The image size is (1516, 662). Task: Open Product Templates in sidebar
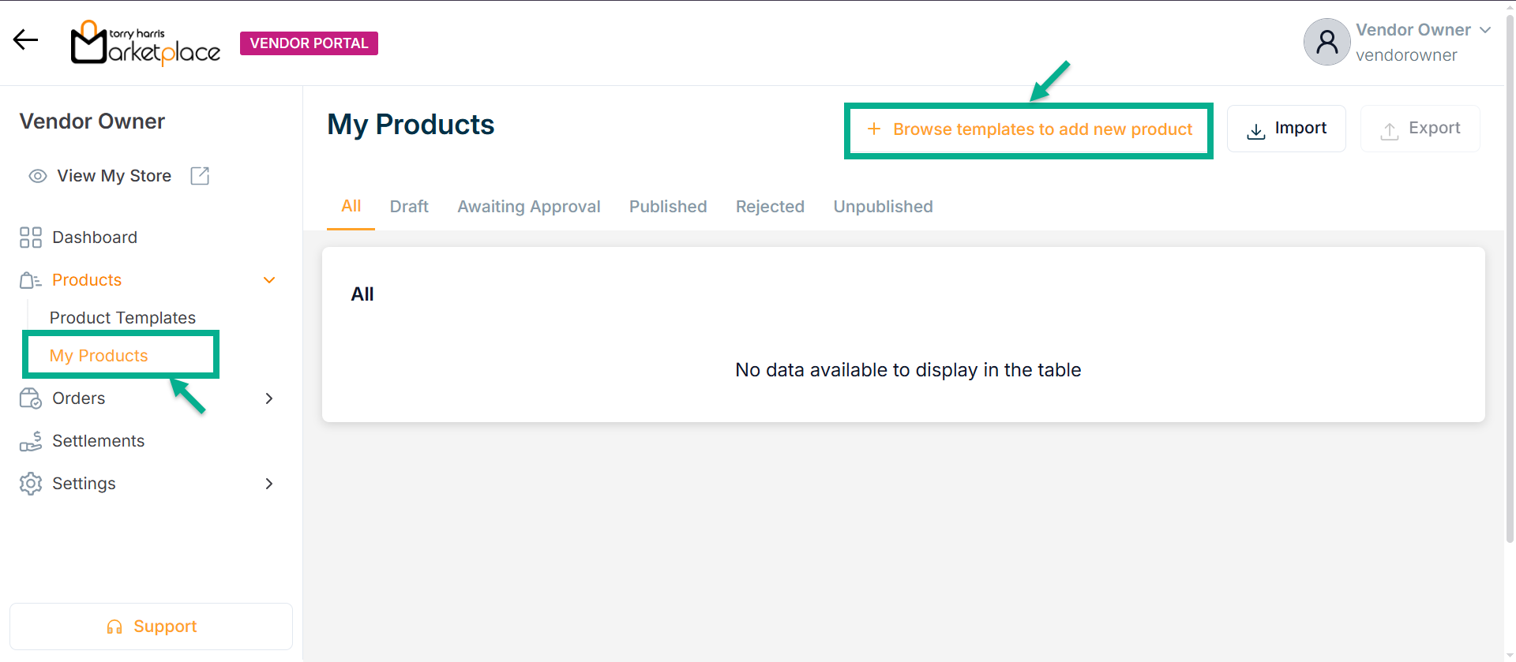pos(122,318)
